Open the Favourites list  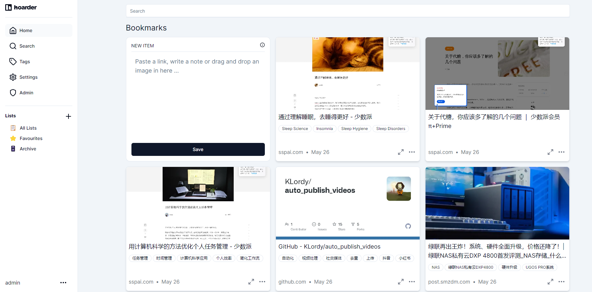[x=31, y=138]
